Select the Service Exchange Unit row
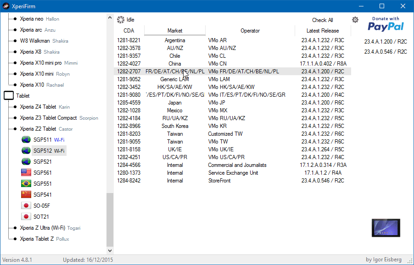This screenshot has width=414, height=265. (x=232, y=173)
